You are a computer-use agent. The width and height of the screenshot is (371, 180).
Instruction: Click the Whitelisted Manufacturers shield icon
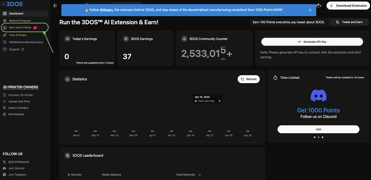[5, 42]
